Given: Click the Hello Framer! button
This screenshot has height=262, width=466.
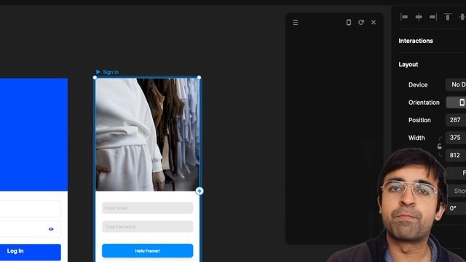Looking at the screenshot, I should point(147,250).
